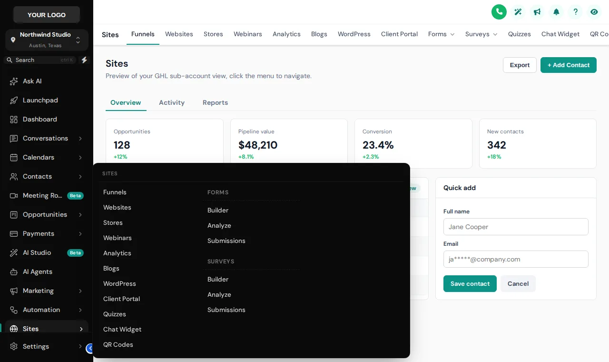The height and width of the screenshot is (362, 609).
Task: Collapse sidebar with blue arrow button
Action: click(90, 349)
